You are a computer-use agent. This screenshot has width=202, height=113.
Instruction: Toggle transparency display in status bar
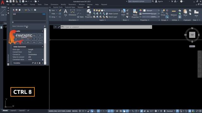point(121,111)
